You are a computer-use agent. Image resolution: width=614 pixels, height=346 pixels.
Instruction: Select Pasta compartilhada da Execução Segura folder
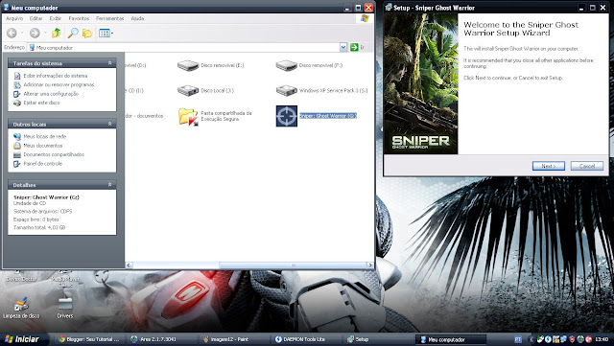188,116
